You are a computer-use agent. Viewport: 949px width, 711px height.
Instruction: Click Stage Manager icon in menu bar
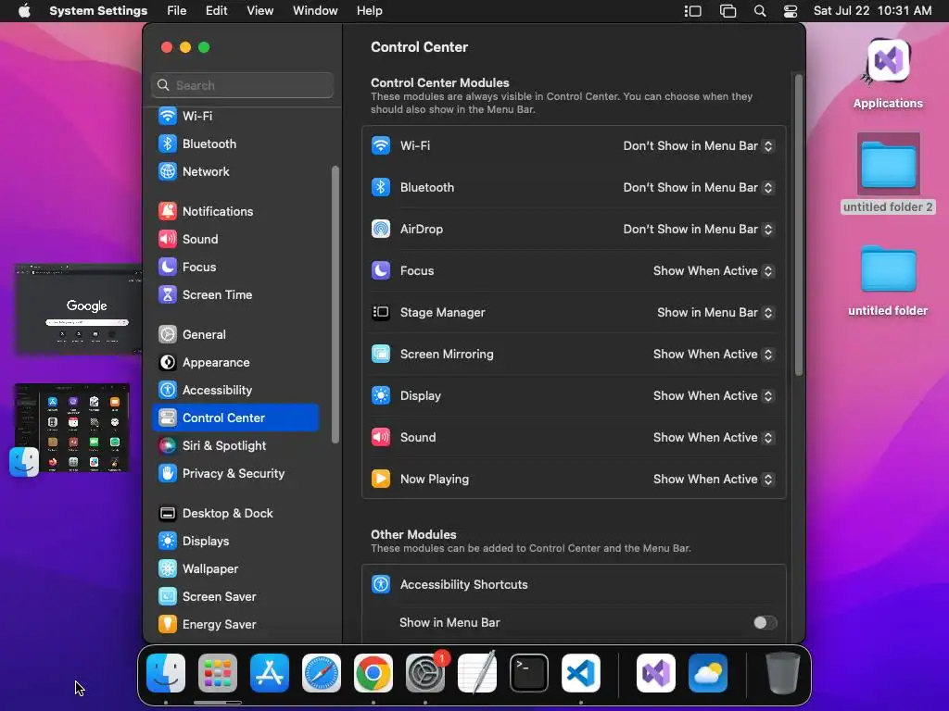click(693, 11)
